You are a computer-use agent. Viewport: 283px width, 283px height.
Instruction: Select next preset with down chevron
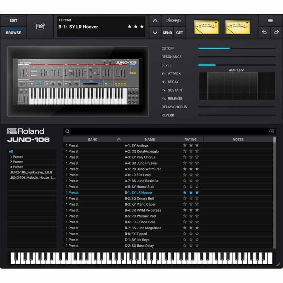(155, 33)
